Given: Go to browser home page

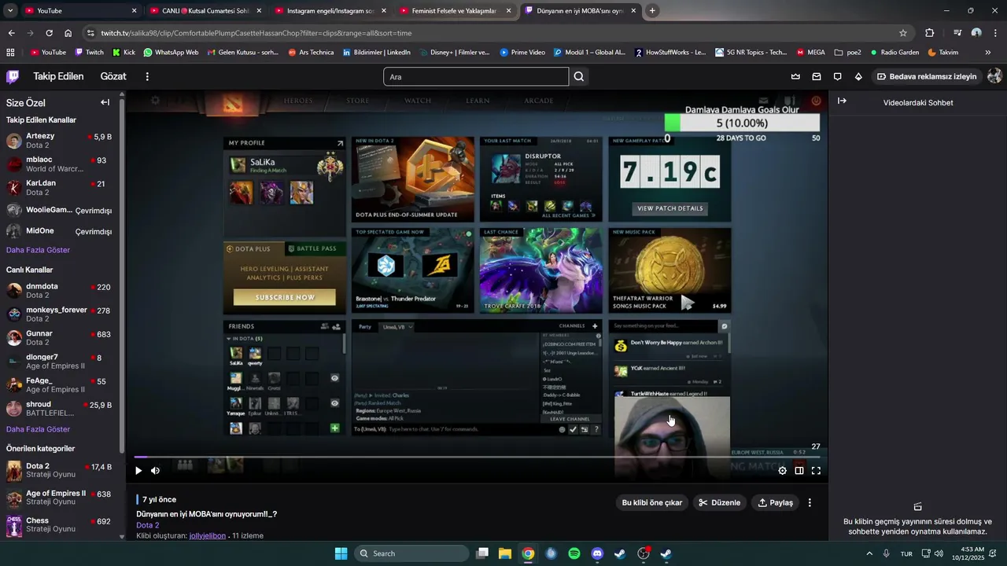Looking at the screenshot, I should point(68,33).
